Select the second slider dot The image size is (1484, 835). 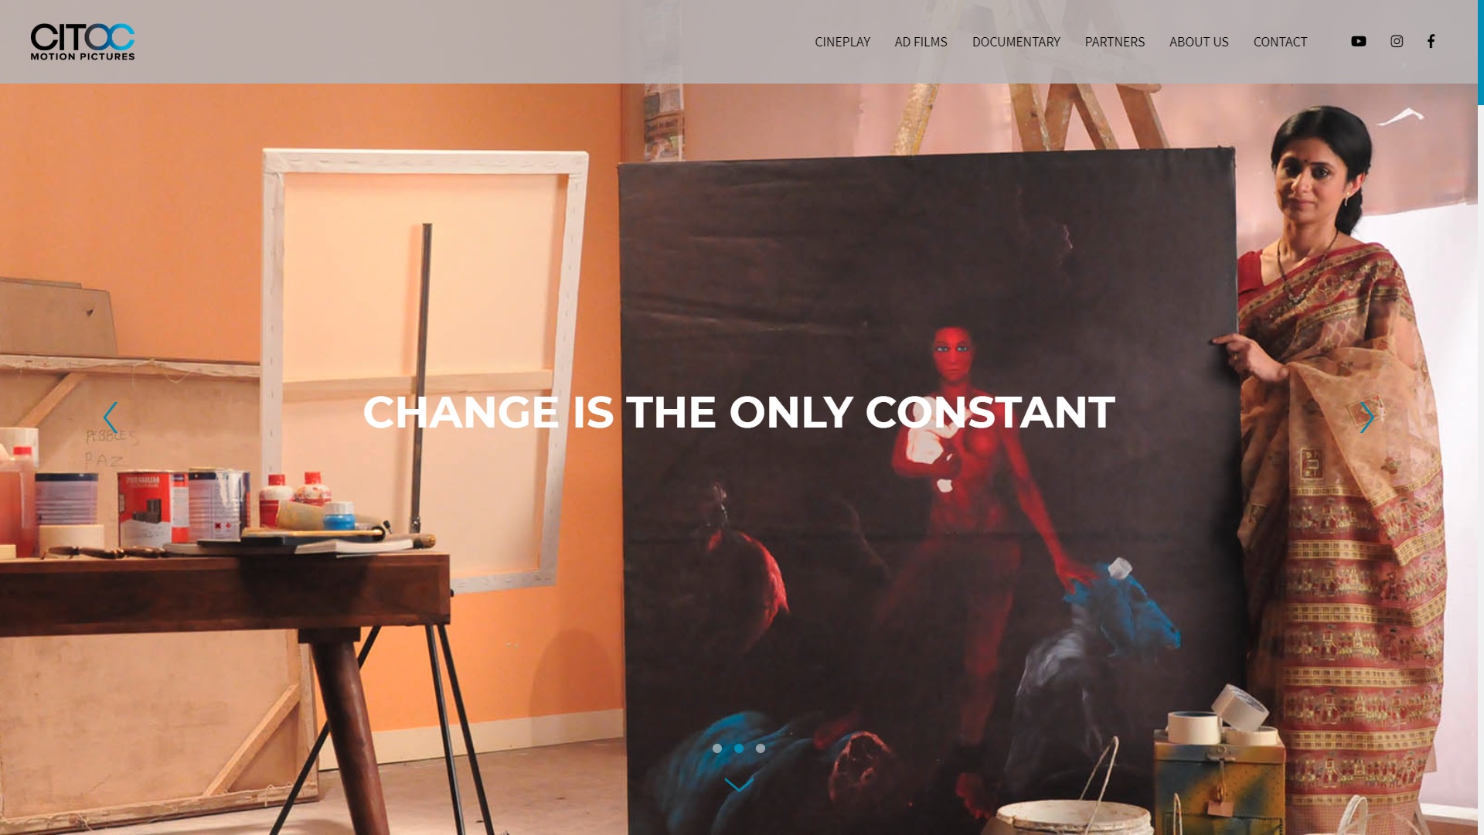[739, 748]
